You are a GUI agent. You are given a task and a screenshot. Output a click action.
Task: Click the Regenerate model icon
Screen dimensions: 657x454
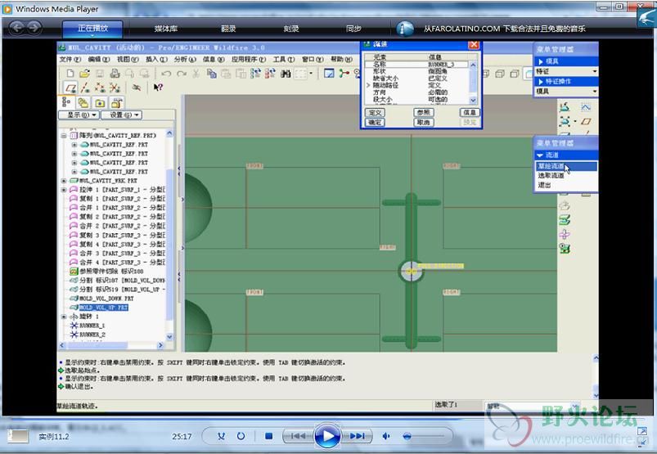click(255, 74)
